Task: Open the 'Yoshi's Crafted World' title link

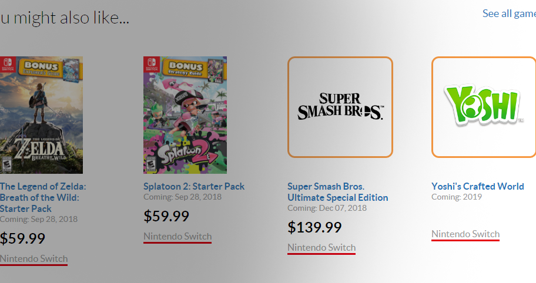Action: click(x=477, y=186)
